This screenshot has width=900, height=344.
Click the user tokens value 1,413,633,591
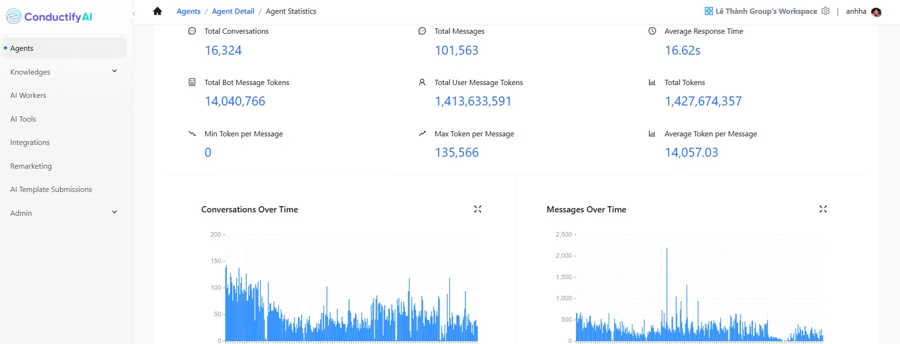[473, 101]
